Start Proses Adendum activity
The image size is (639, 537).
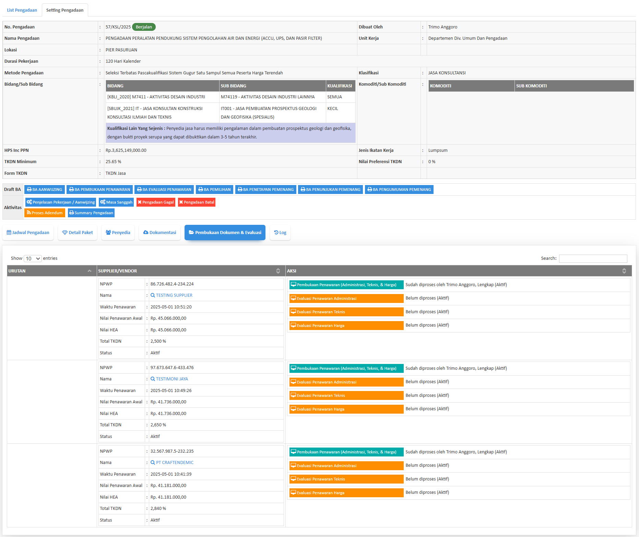[45, 213]
